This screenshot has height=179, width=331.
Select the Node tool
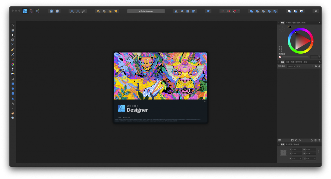pyautogui.click(x=13, y=35)
